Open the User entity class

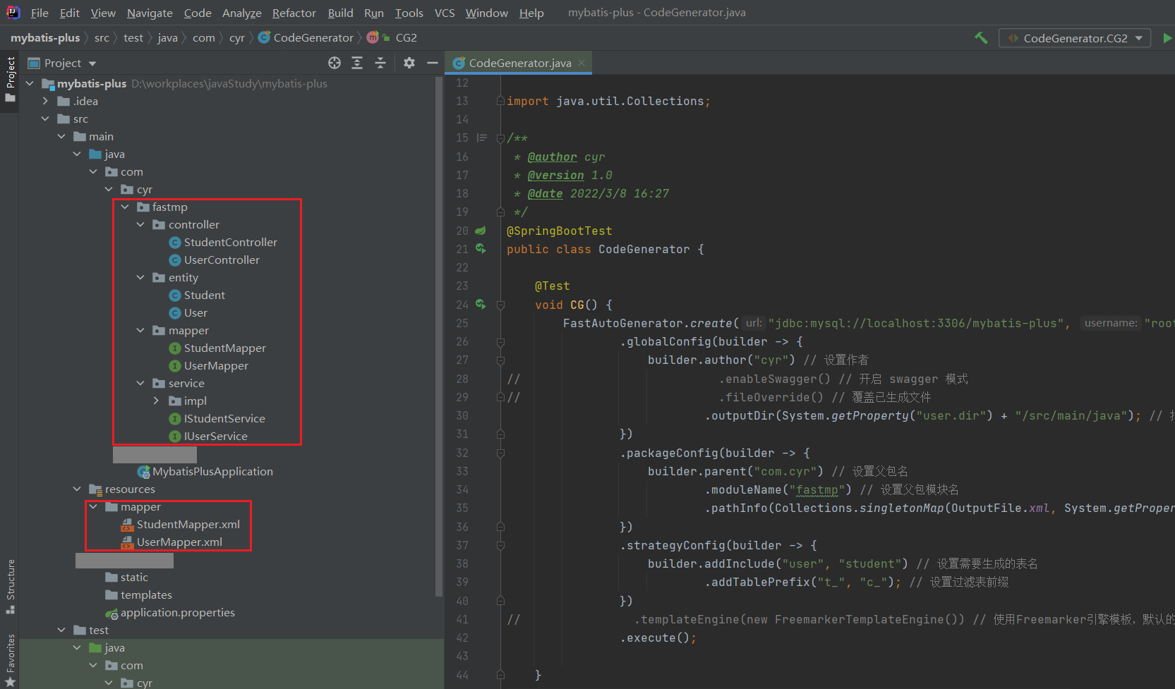(x=195, y=312)
